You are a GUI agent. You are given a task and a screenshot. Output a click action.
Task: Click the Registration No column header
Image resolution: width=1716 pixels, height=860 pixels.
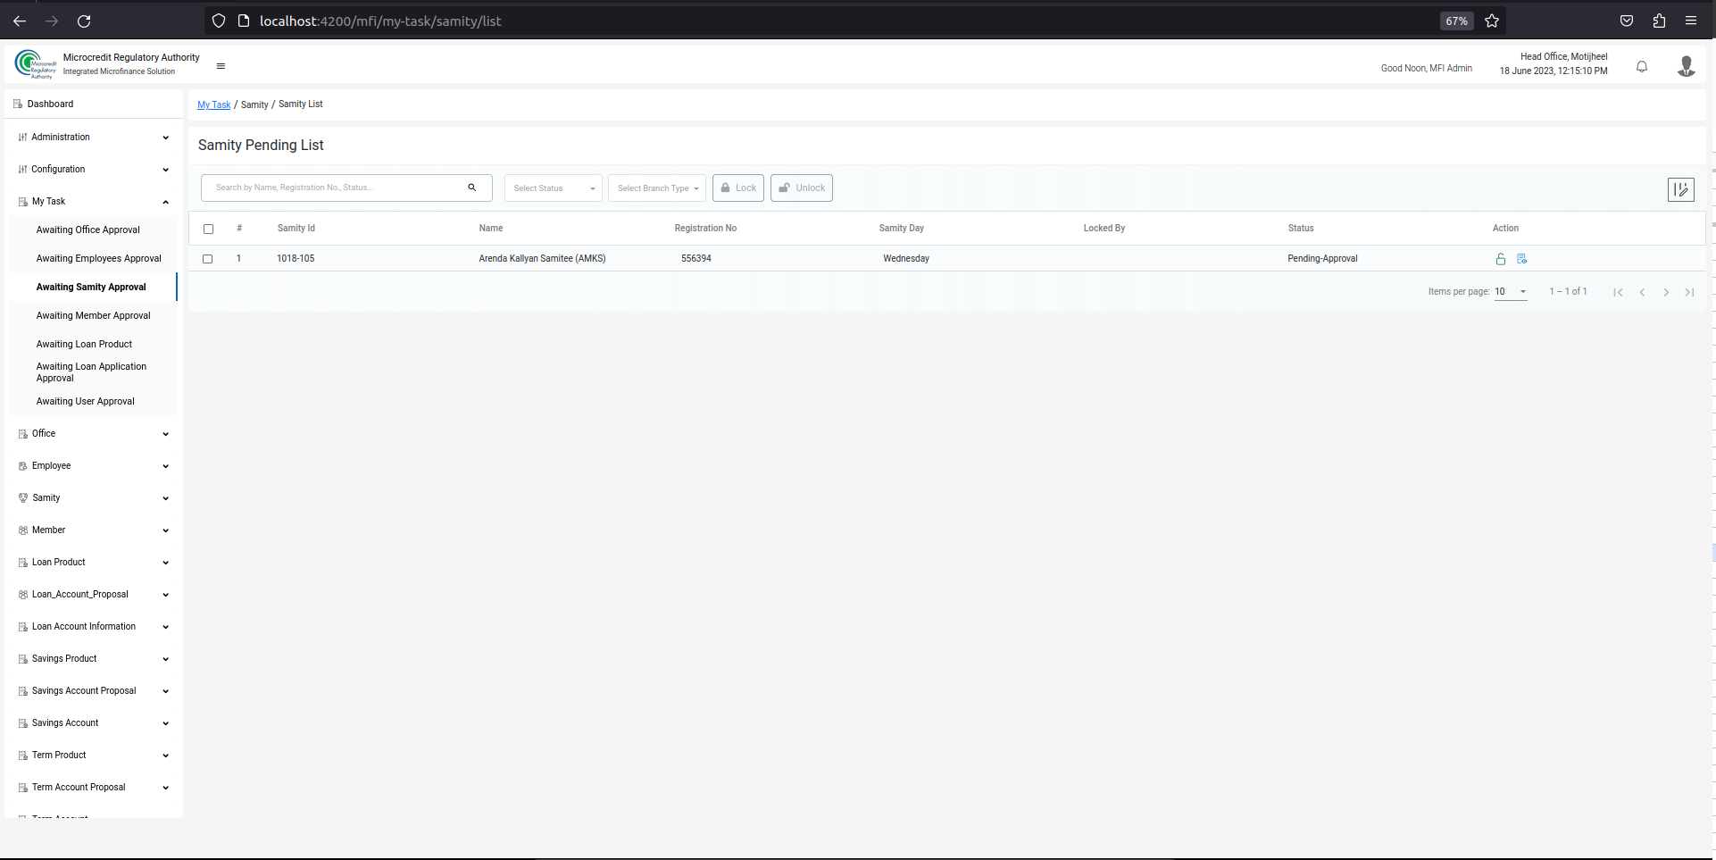coord(705,229)
